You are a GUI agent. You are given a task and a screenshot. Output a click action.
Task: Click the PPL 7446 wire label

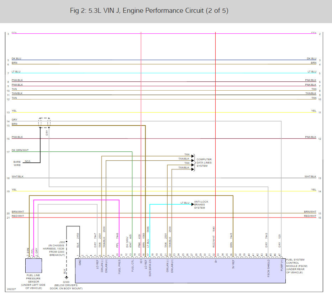[x=117, y=240]
